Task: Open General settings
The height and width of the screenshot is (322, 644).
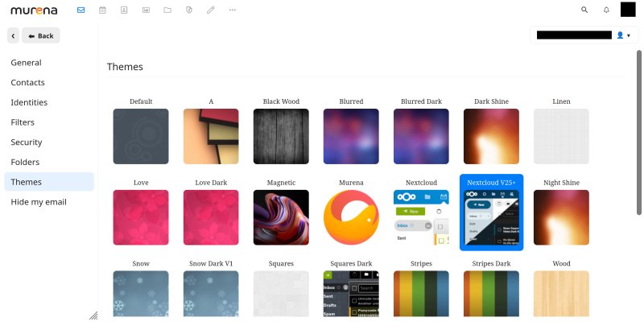Action: (49, 63)
